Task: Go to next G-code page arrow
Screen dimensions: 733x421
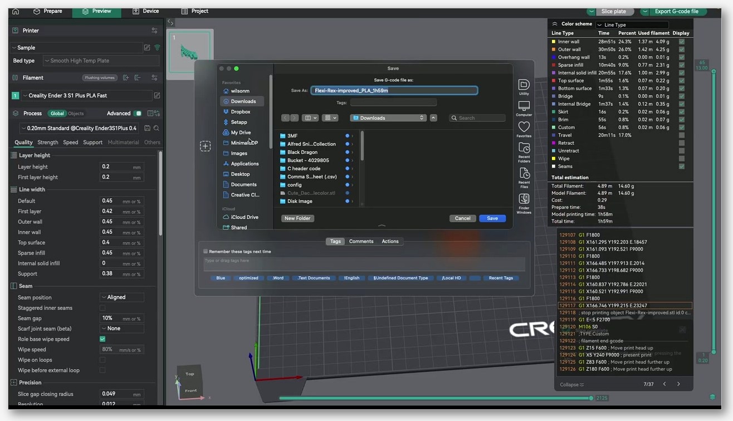Action: point(678,384)
